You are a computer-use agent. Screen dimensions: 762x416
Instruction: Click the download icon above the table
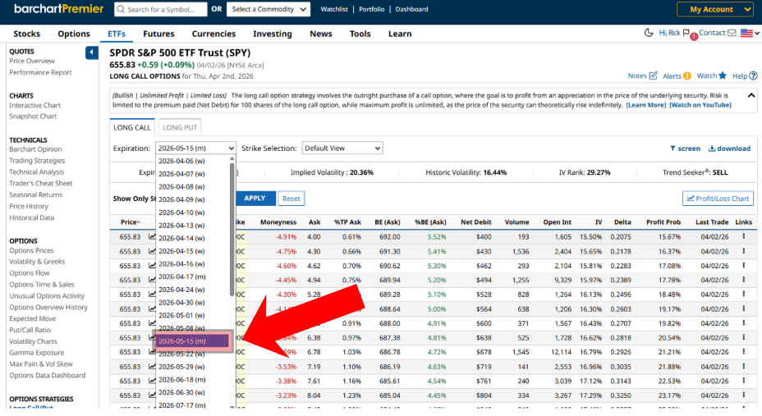[712, 149]
